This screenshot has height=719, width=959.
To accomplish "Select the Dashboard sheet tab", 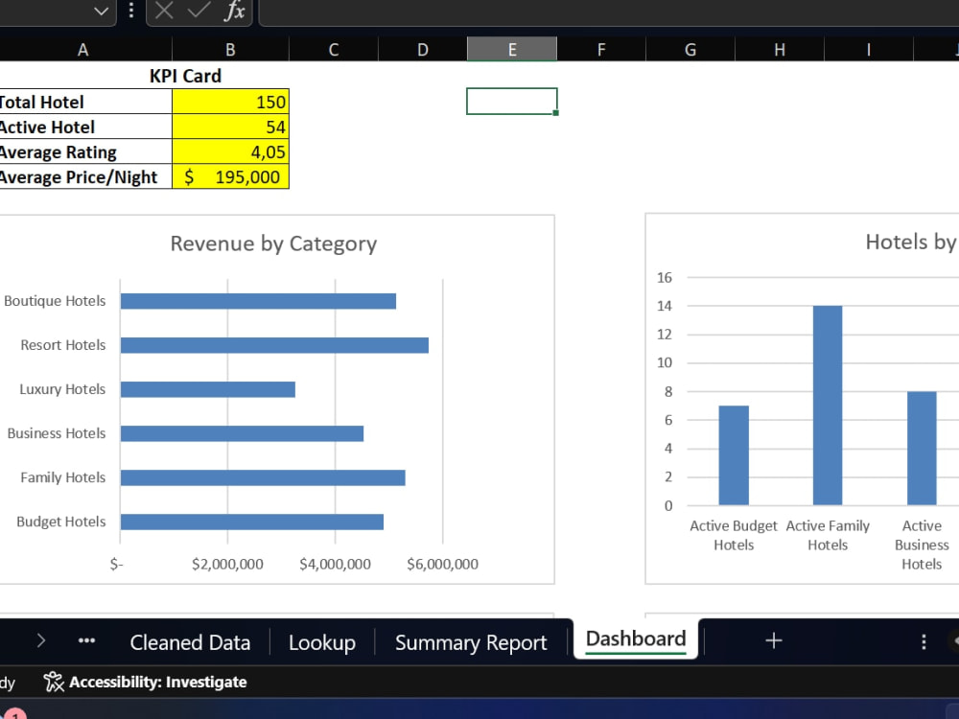I will point(636,638).
